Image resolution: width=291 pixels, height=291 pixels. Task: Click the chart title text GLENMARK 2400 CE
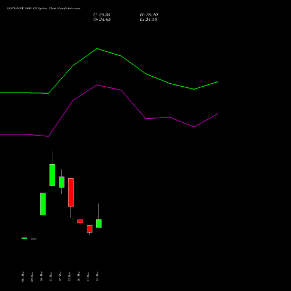pos(22,9)
